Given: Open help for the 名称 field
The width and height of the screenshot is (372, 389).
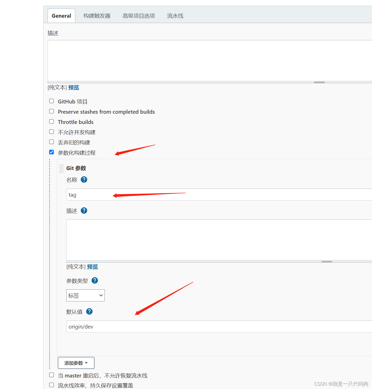Looking at the screenshot, I should tap(83, 180).
